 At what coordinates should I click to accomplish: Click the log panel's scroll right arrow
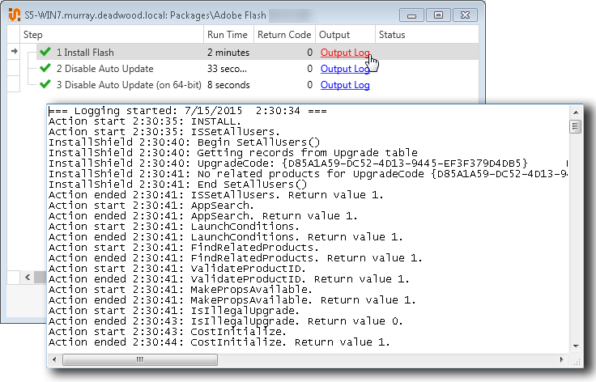pos(562,360)
